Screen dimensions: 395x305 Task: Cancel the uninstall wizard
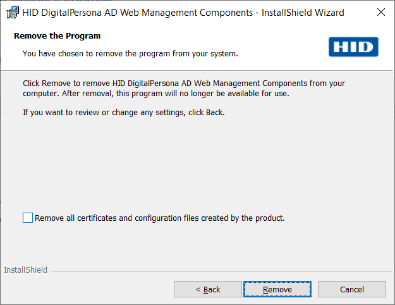[x=351, y=289]
